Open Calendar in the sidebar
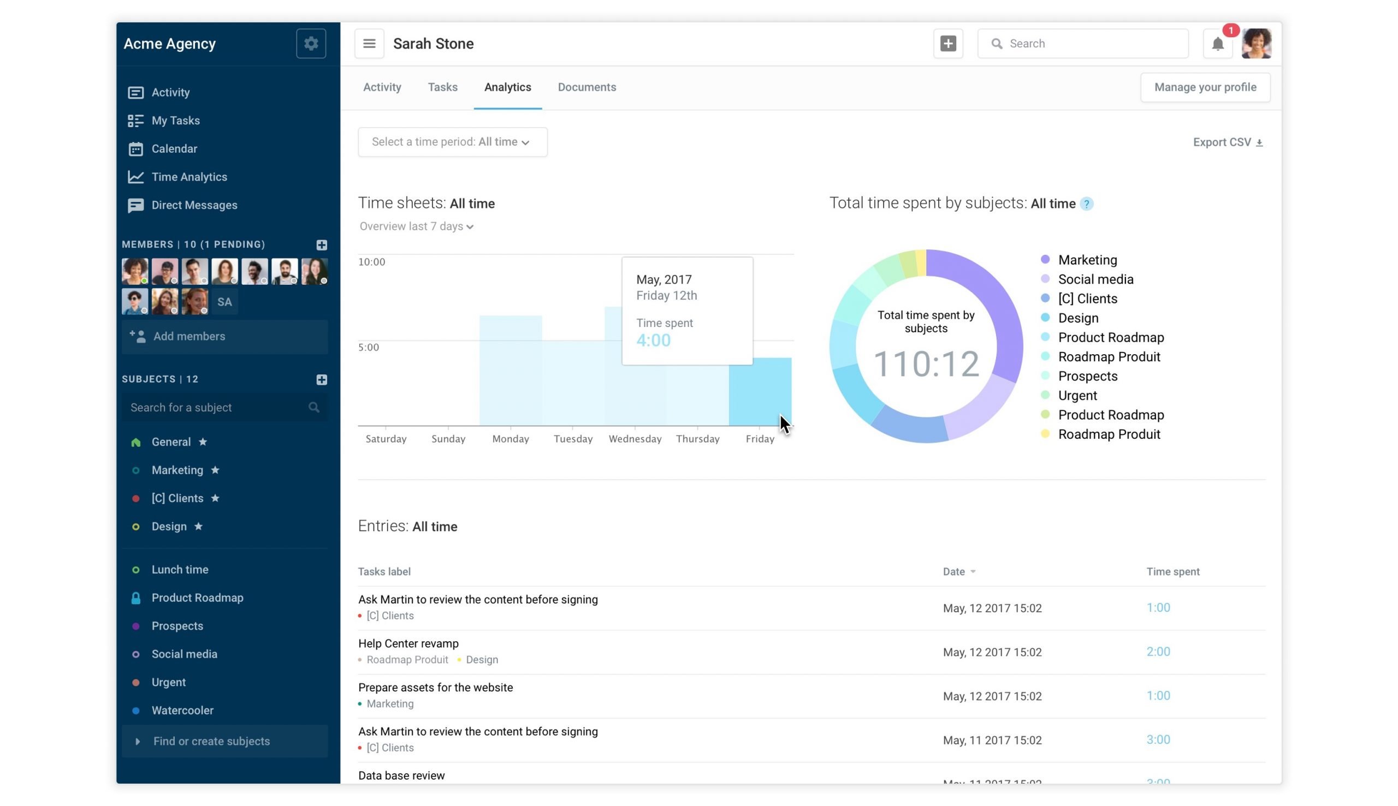1398x806 pixels. tap(174, 149)
